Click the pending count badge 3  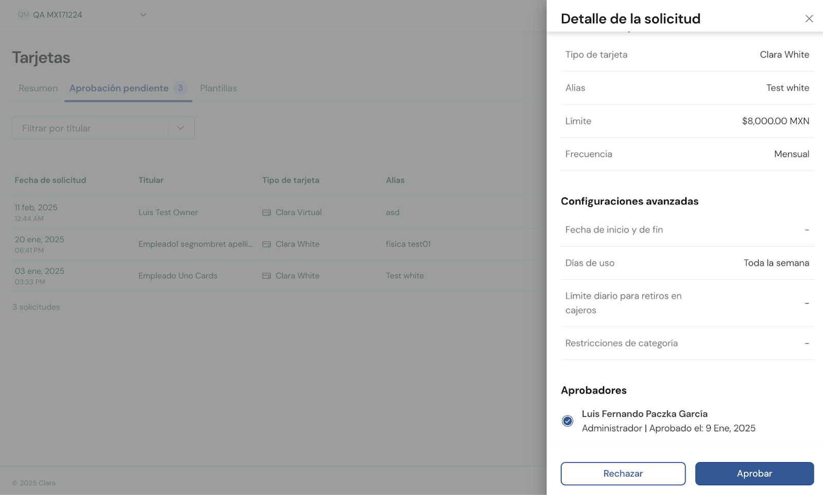pos(180,88)
